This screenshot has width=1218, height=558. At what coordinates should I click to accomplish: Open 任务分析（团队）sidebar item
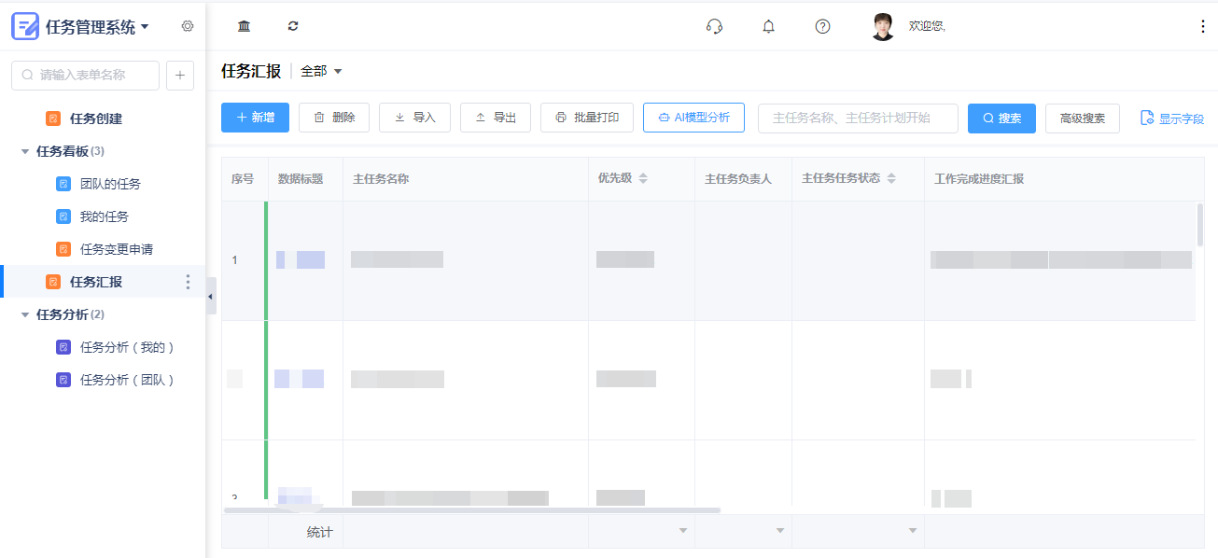(127, 380)
